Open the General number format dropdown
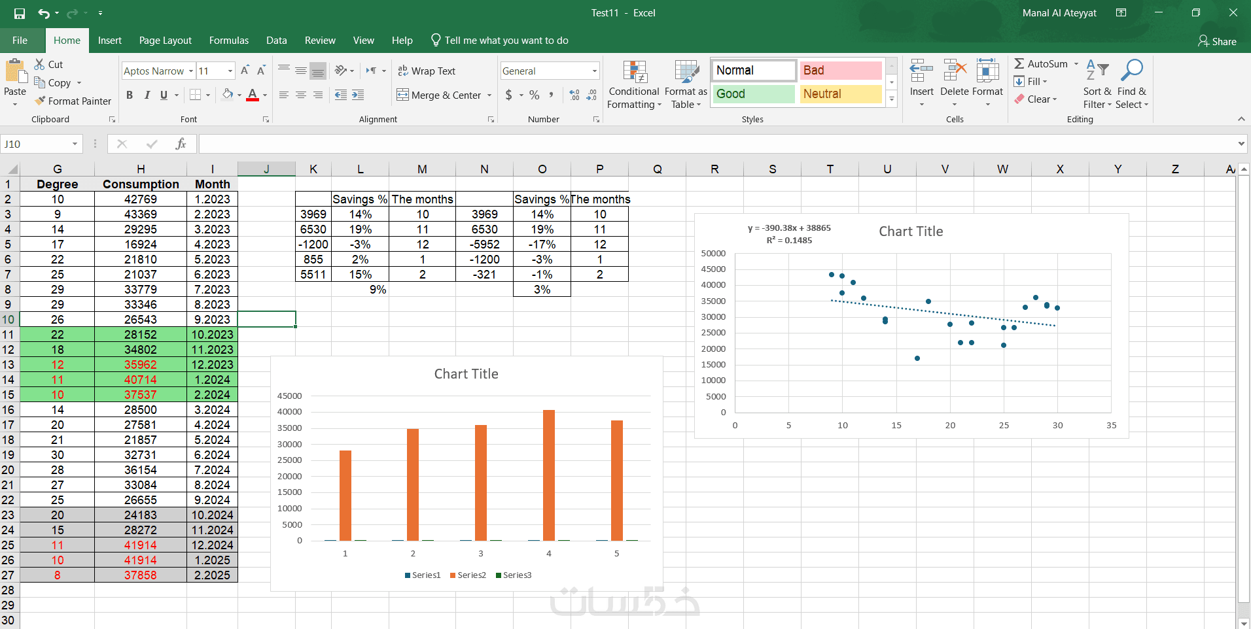 pos(594,71)
